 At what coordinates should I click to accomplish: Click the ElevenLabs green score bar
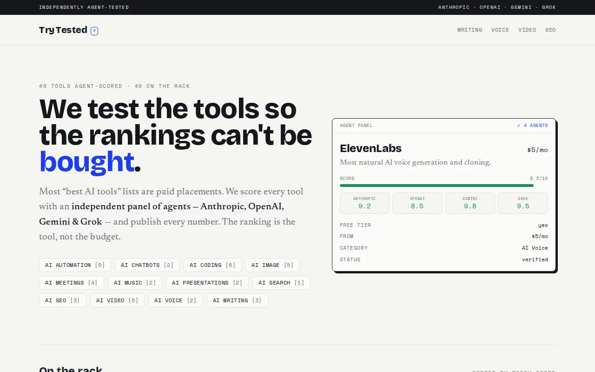(436, 186)
